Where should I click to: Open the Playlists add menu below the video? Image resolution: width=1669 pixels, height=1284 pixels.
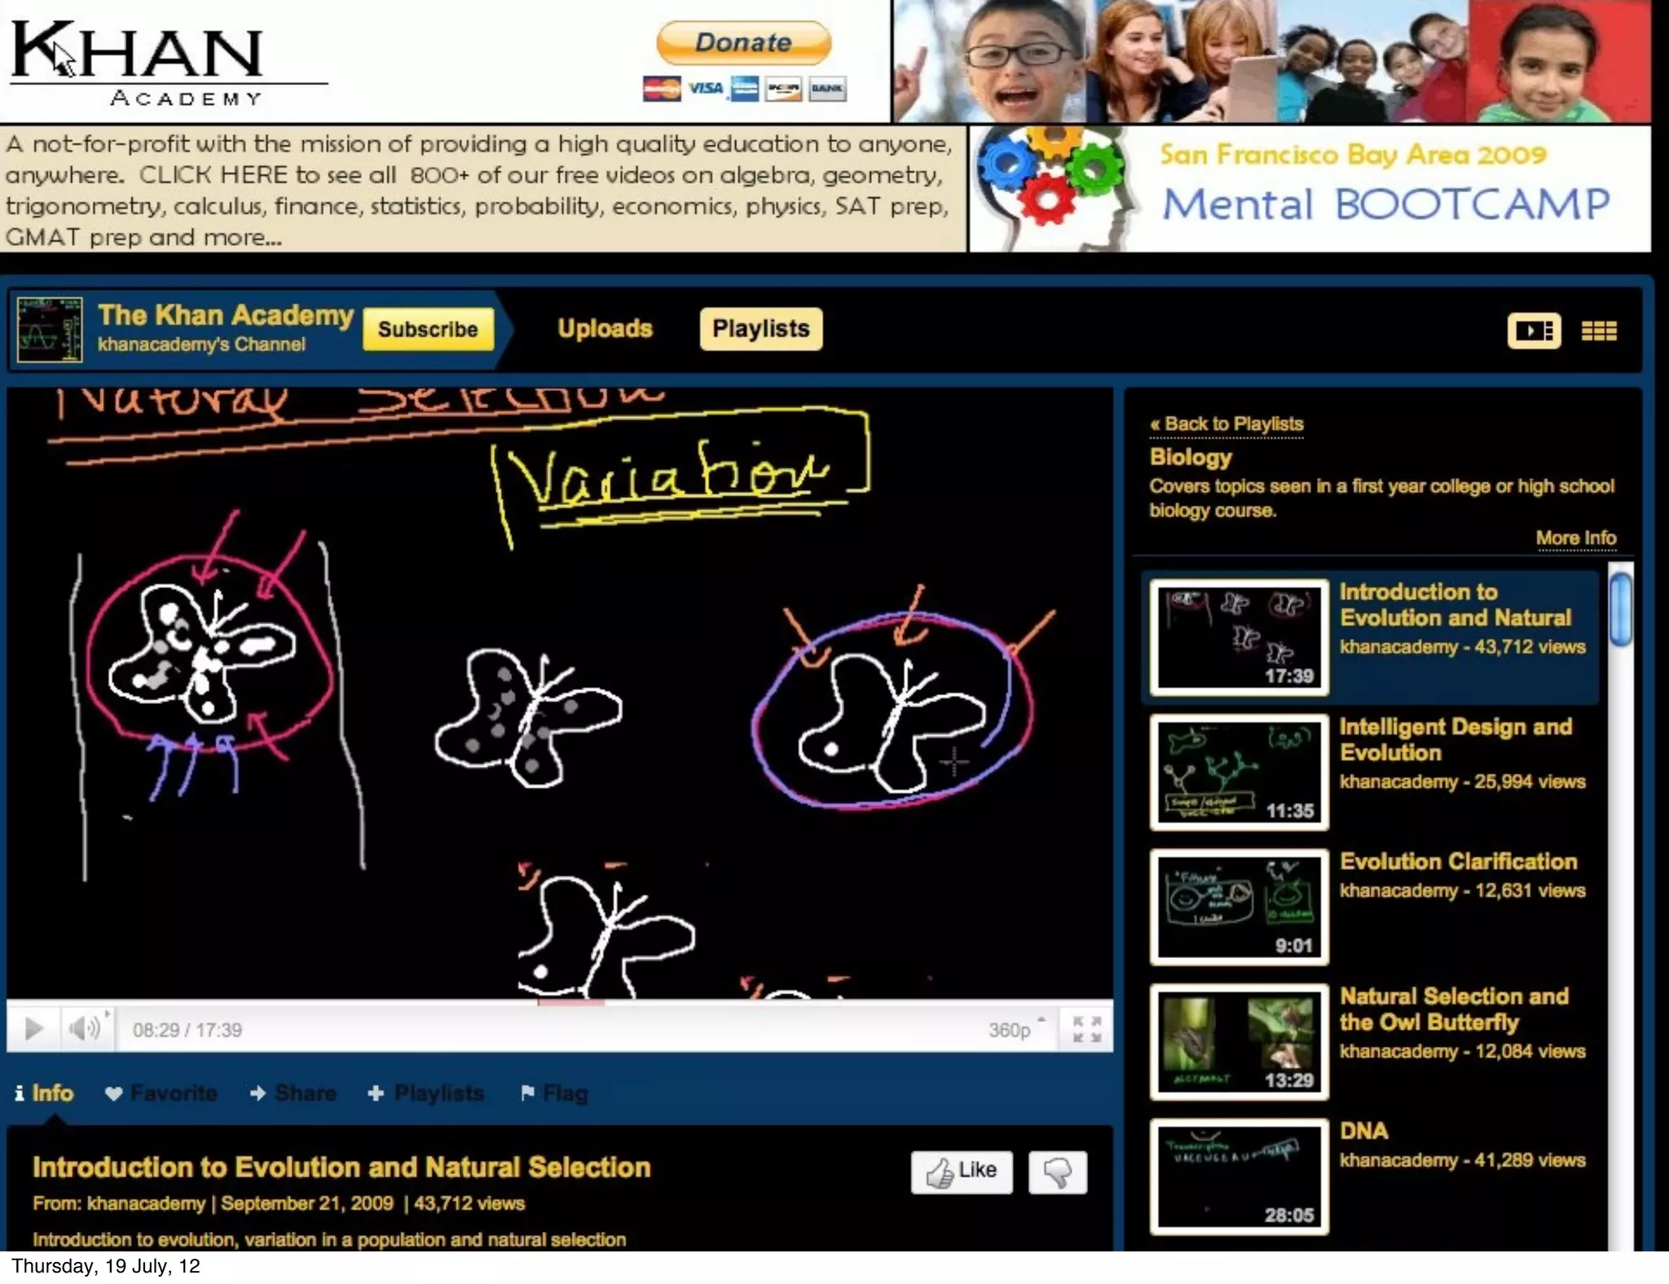point(426,1093)
